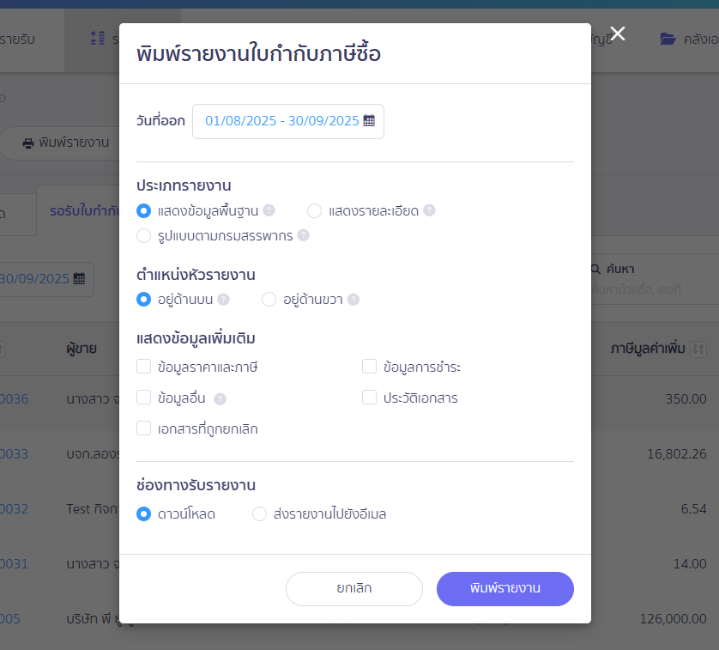
Task: Open the calendar icon in วันที่ออก field
Action: 371,121
